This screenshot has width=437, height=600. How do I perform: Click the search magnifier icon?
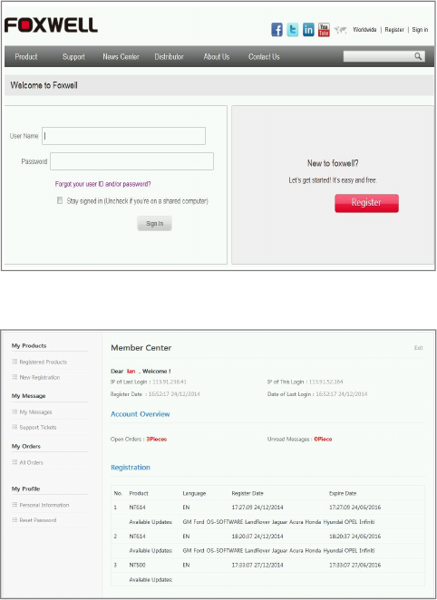tap(418, 56)
